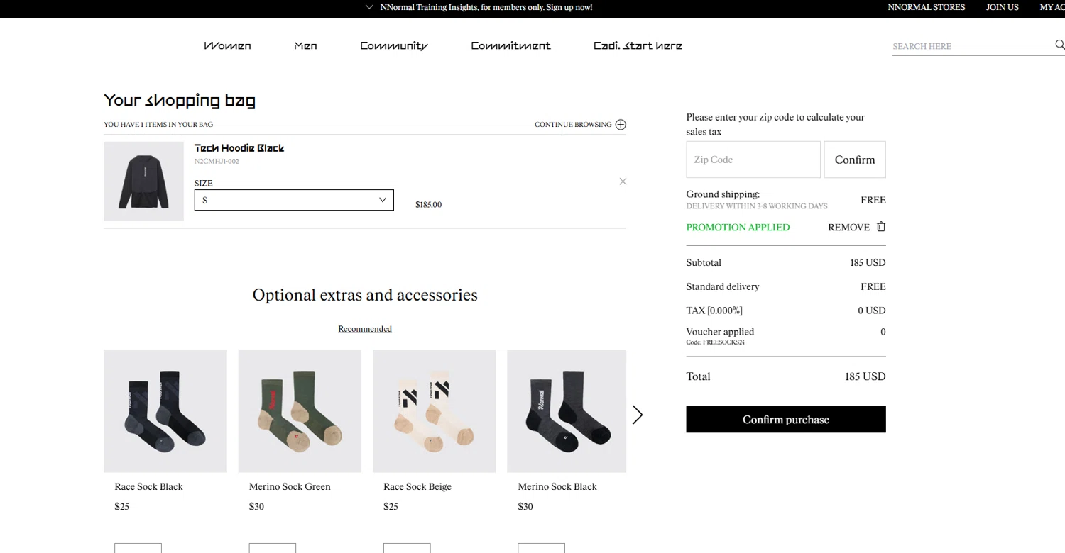This screenshot has width=1065, height=553.
Task: Open the Merino Sock Green image
Action: click(300, 411)
